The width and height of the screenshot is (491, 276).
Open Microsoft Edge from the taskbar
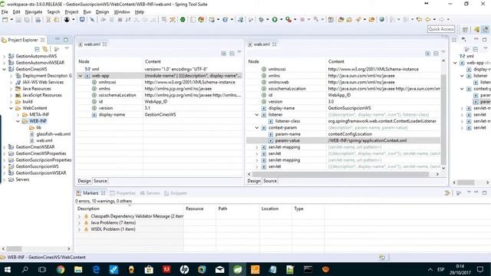[x=96, y=269]
